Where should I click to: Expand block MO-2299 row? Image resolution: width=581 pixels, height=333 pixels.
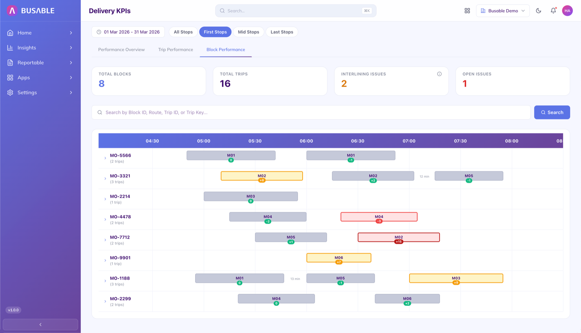click(x=105, y=302)
